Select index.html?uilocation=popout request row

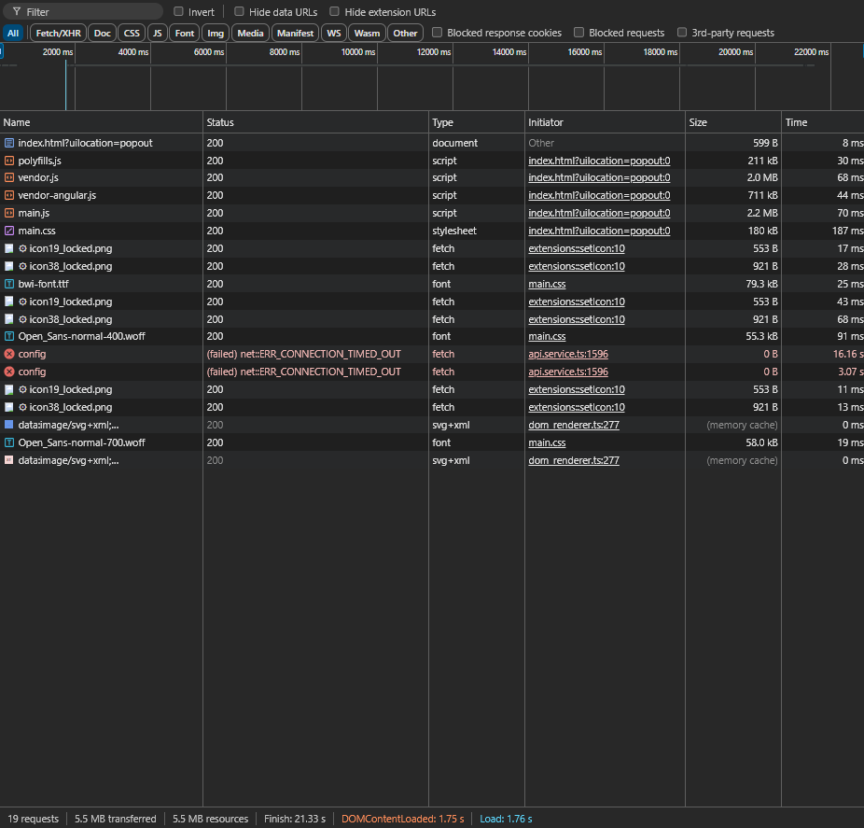coord(432,143)
